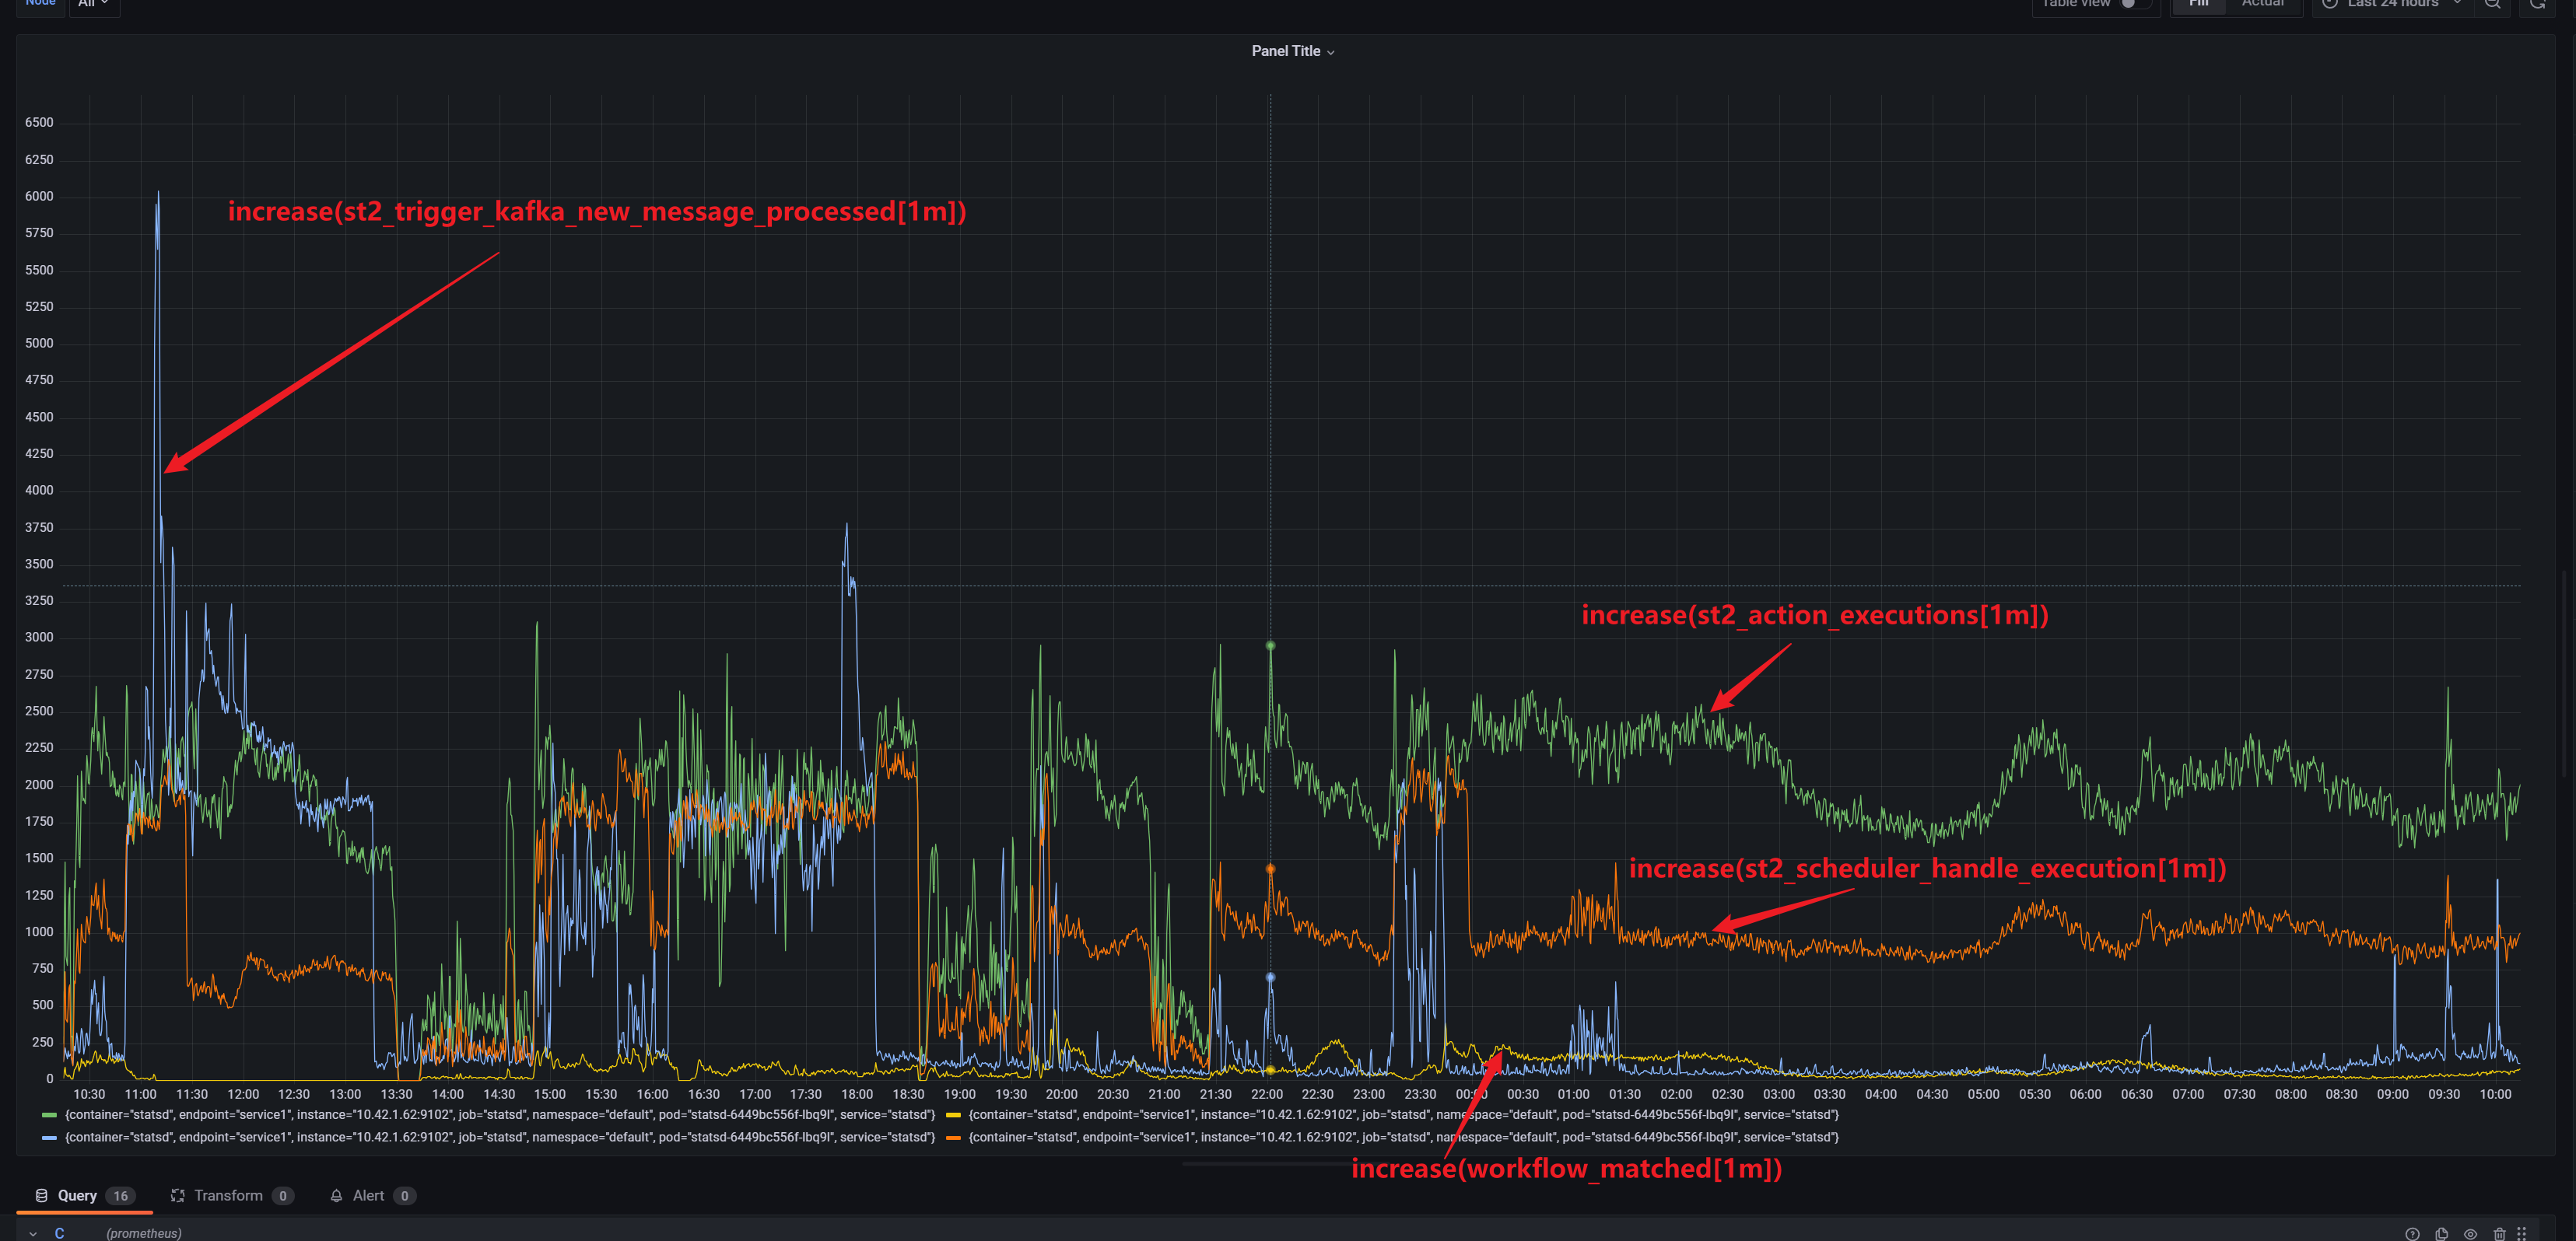Screen dimensions: 2576x1241
Task: Delete query C with trash icon
Action: click(2499, 1234)
